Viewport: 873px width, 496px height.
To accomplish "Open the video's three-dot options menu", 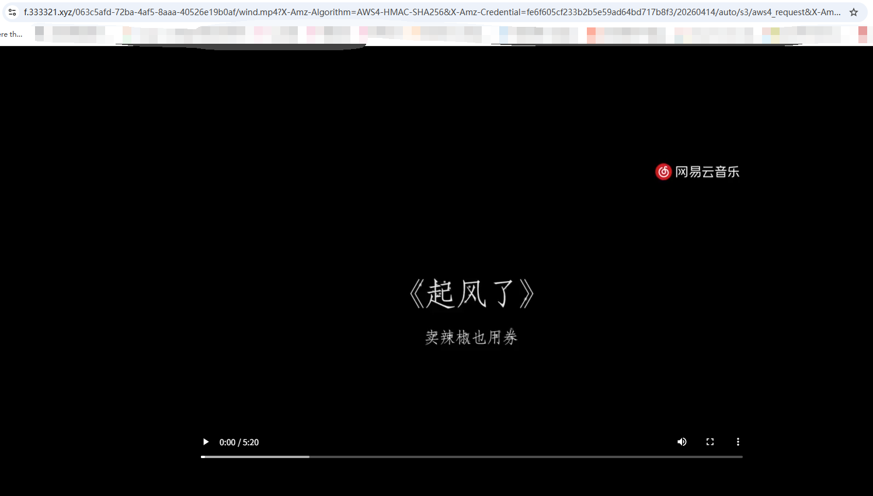I will tap(738, 442).
